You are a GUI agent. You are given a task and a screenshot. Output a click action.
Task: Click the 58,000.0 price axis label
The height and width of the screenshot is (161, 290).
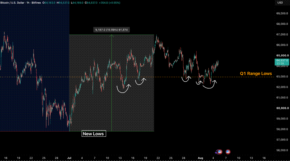(282, 129)
